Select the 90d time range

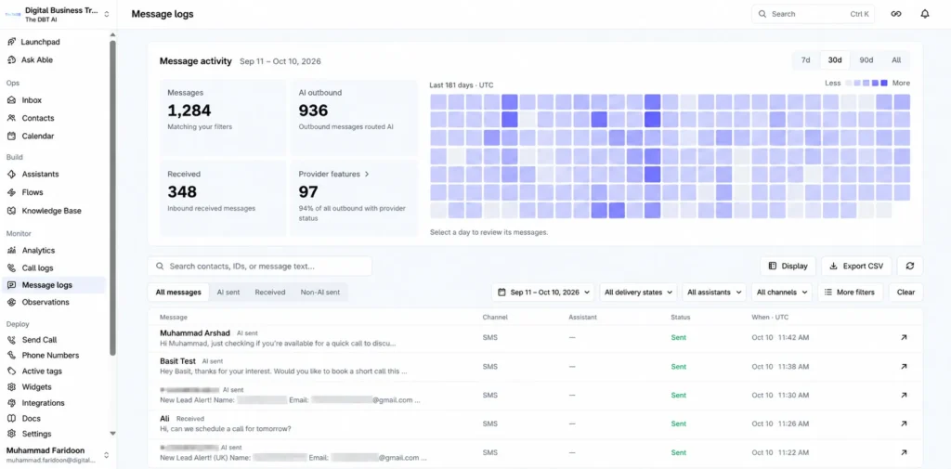[x=866, y=60]
